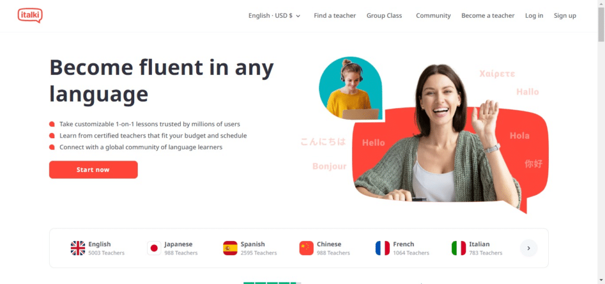Select the French flag icon
The height and width of the screenshot is (284, 605).
pyautogui.click(x=383, y=248)
